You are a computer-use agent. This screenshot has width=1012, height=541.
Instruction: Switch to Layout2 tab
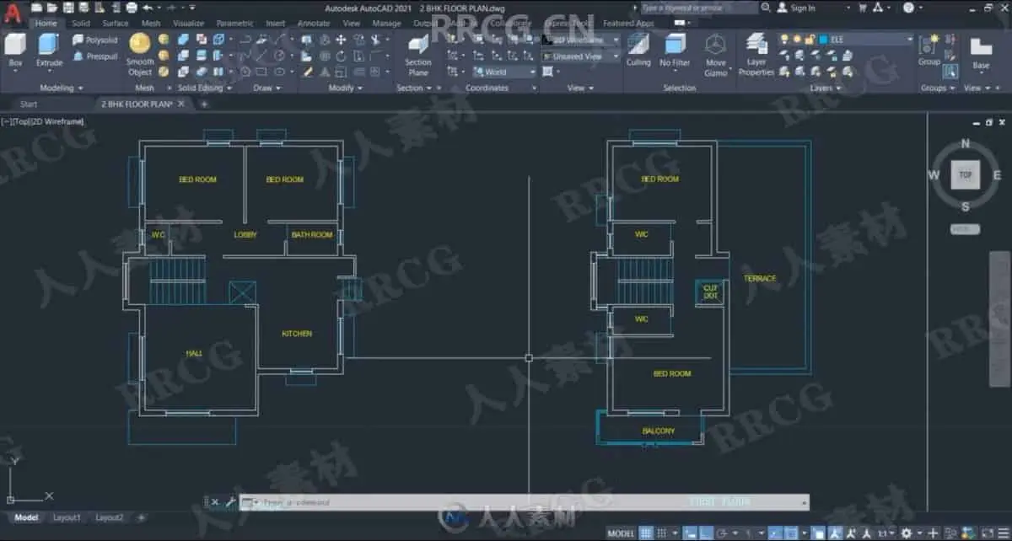point(109,517)
